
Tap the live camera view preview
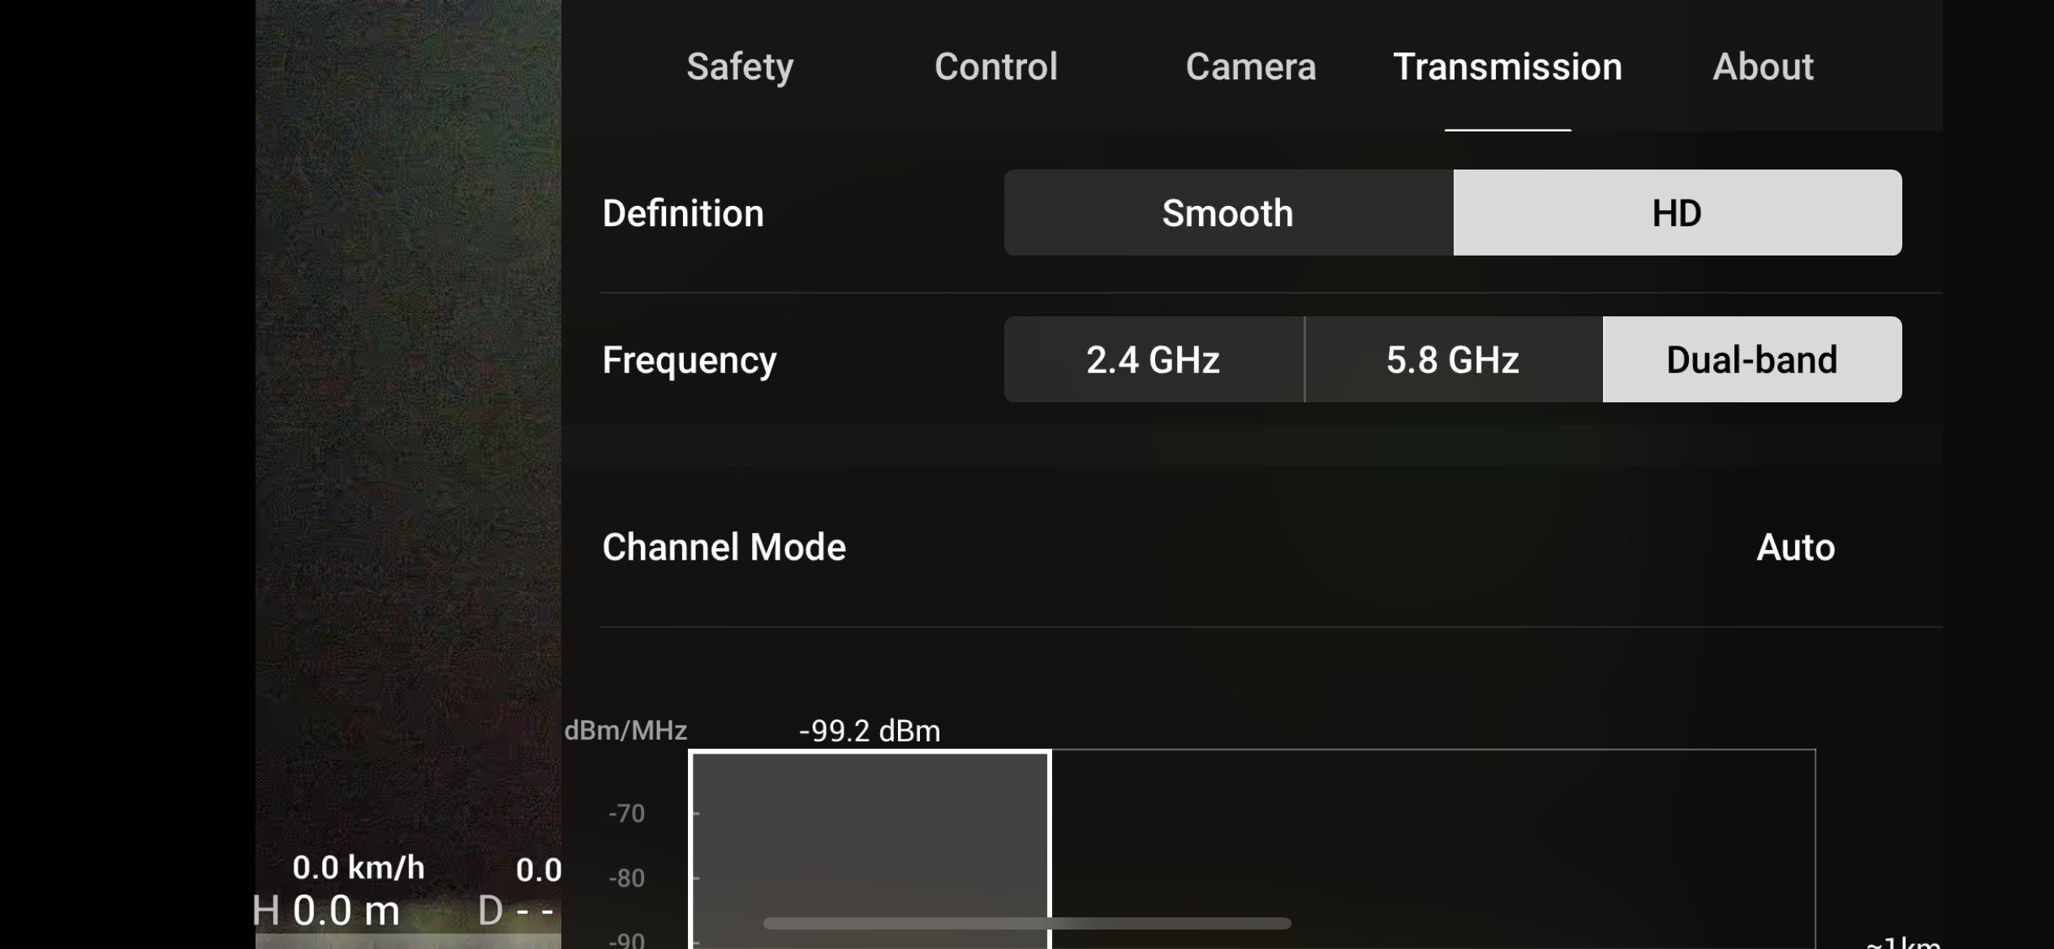pyautogui.click(x=407, y=406)
